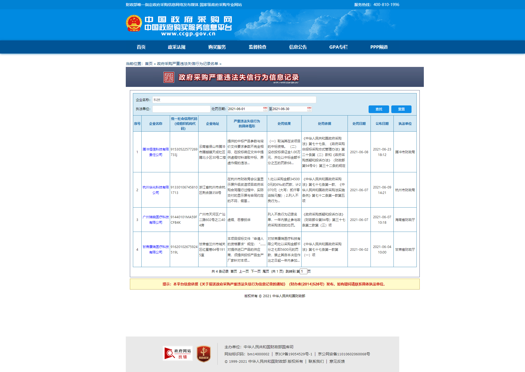Click the page jump number box
525x372 pixels.
click(x=303, y=271)
